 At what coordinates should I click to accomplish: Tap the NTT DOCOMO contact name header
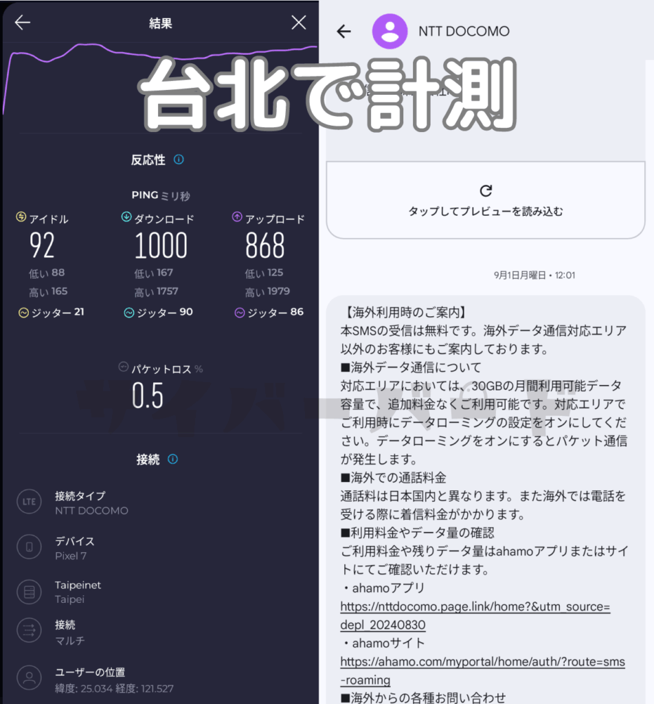coord(464,32)
